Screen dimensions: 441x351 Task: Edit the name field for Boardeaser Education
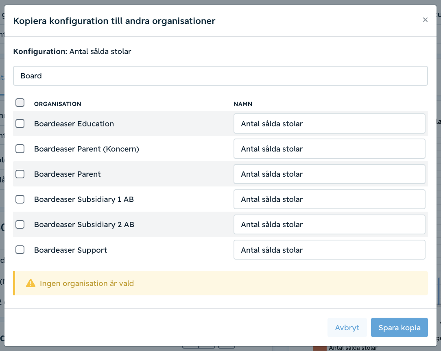[x=330, y=123]
